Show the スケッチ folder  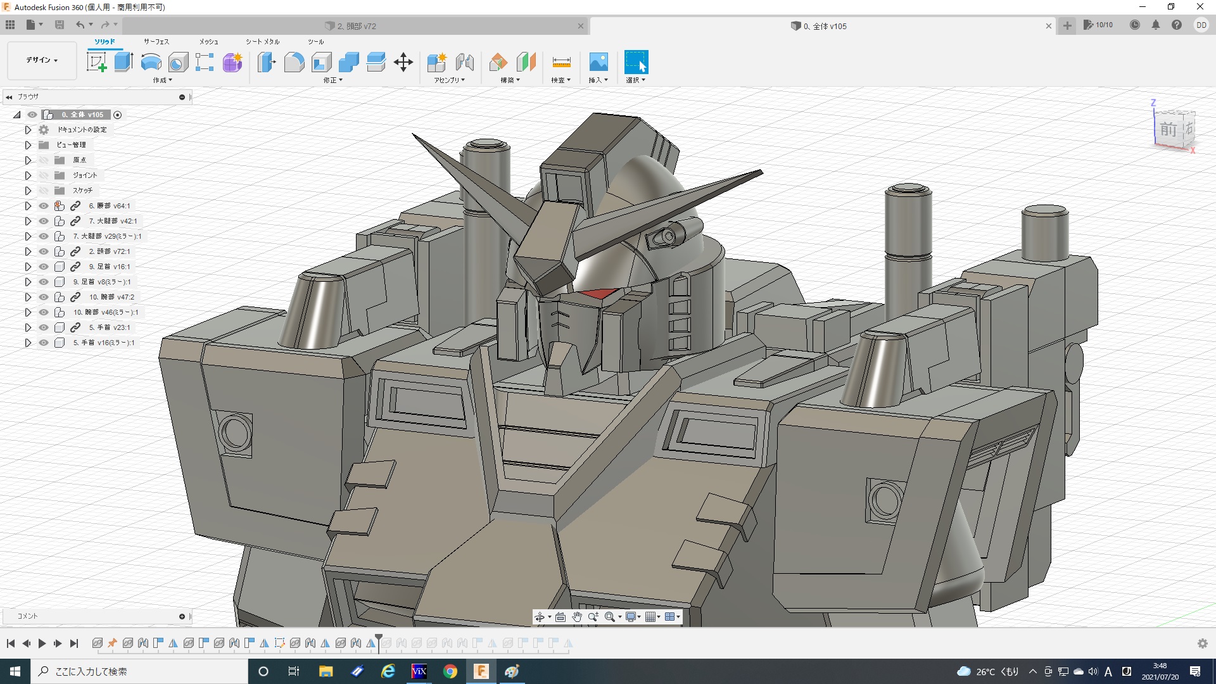click(x=44, y=191)
